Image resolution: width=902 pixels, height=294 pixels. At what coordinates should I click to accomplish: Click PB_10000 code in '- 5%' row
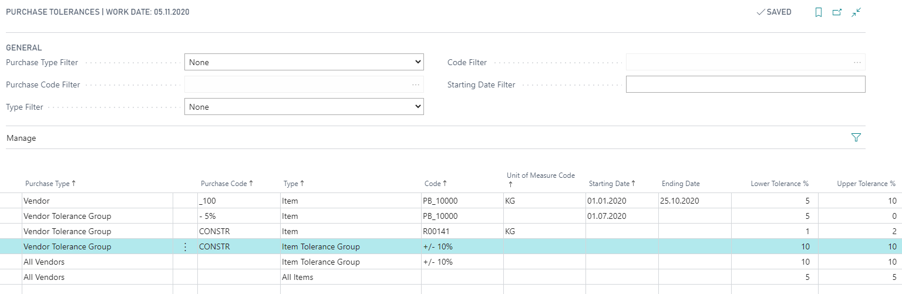[462, 216]
